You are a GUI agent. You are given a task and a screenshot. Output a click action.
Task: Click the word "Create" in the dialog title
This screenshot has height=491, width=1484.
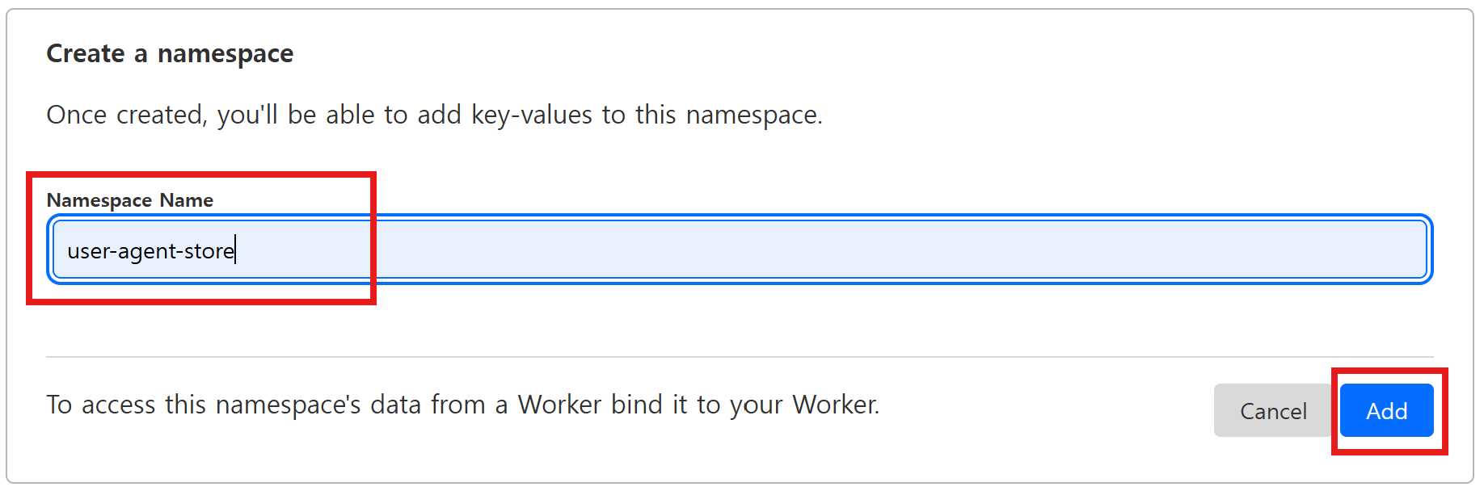pos(86,54)
